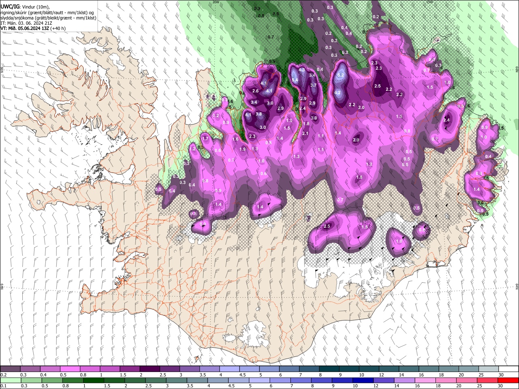The height and width of the screenshot is (389, 519).
Task: Pick bottom-row dark blue swatch between 10 and 12
Action: 363,380
